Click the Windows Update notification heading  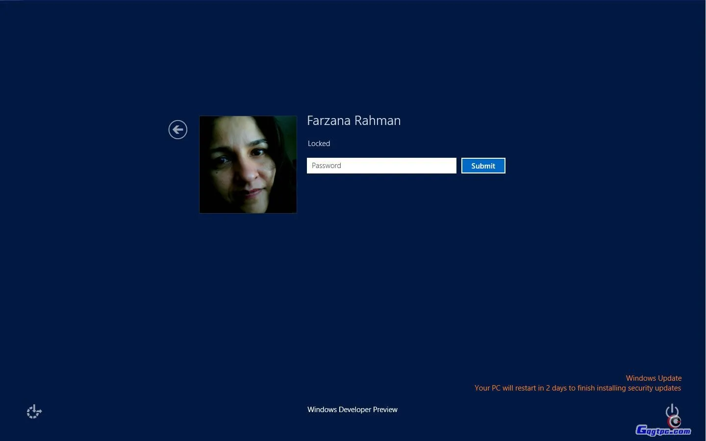coord(654,378)
